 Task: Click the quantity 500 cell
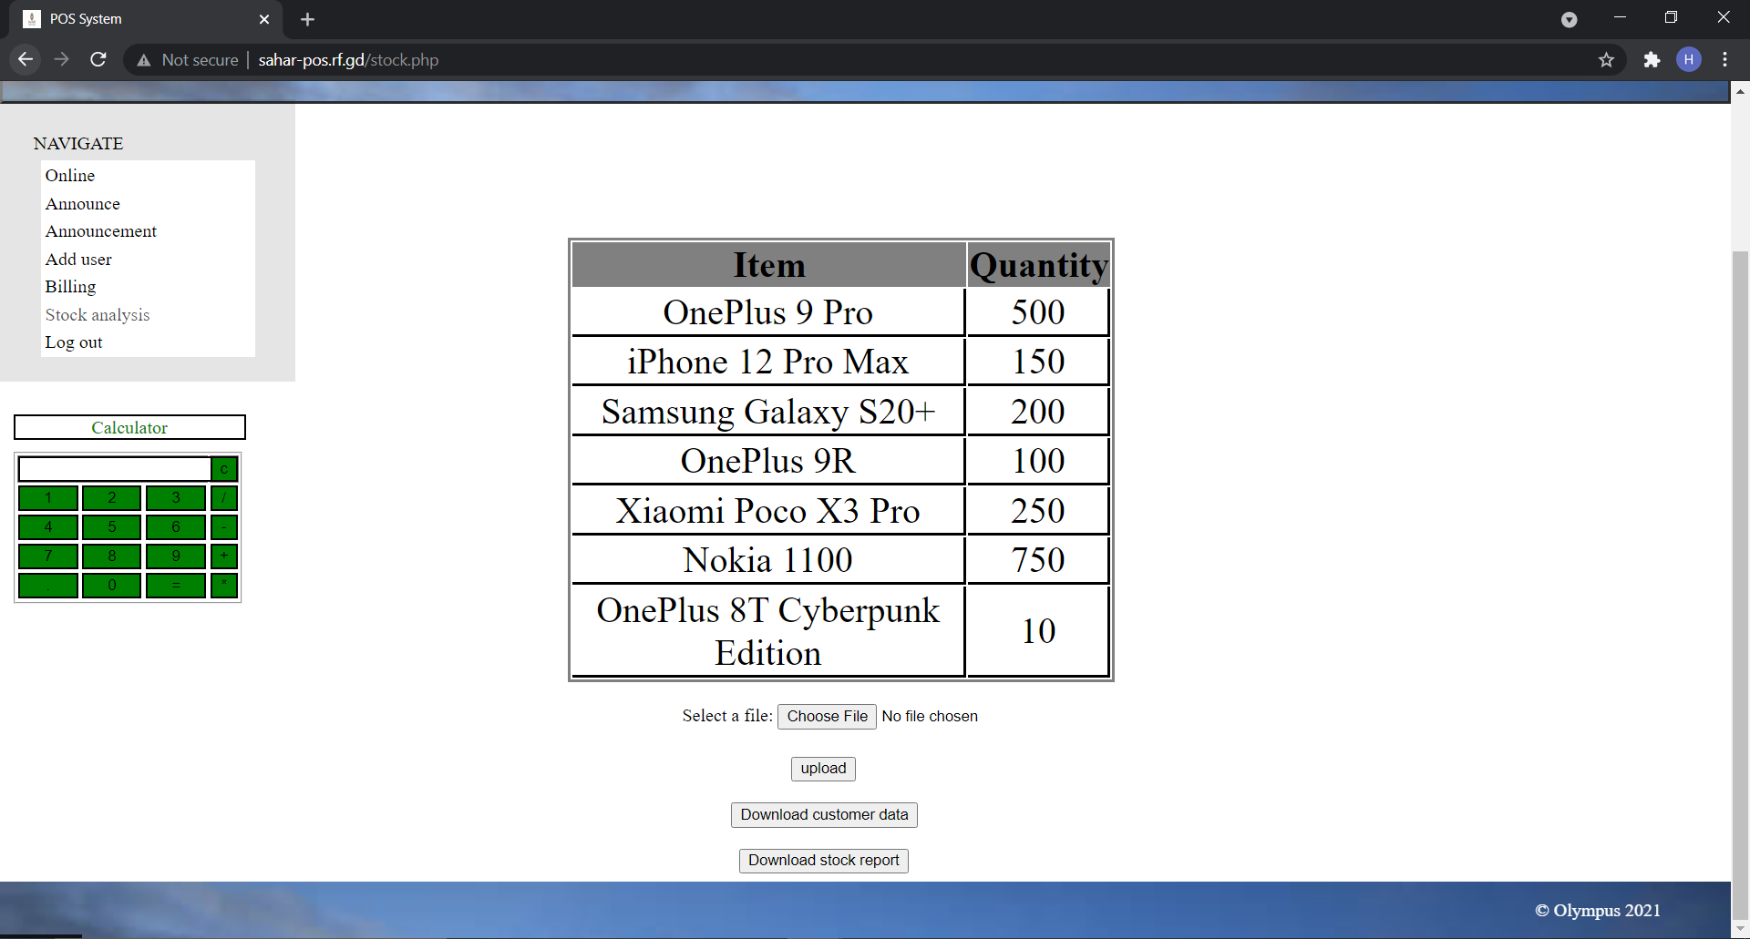click(x=1038, y=312)
